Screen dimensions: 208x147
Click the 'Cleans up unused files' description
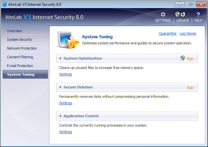[x=102, y=68]
